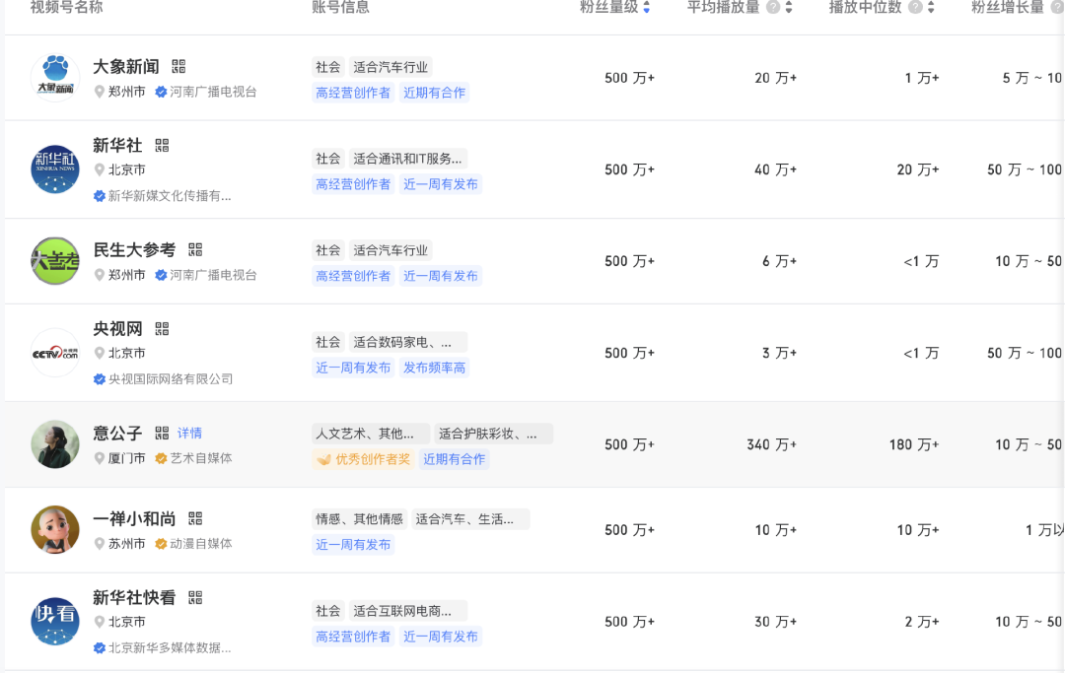This screenshot has height=673, width=1065.
Task: Click 北京新华多媒体数据 verification badge
Action: pyautogui.click(x=100, y=648)
